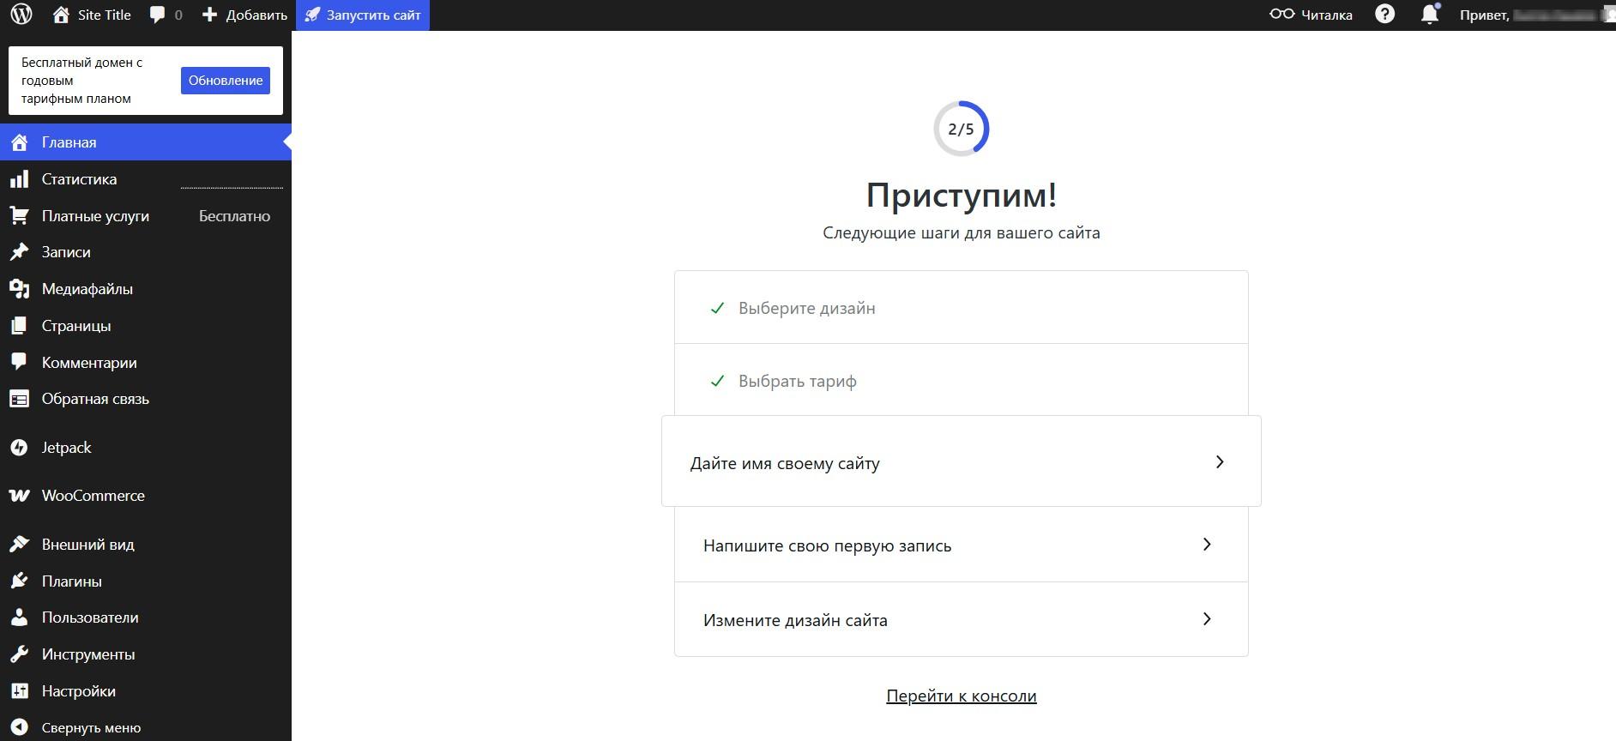Expand Напишите свою первую запись chevron
The image size is (1616, 741).
coord(1206,545)
